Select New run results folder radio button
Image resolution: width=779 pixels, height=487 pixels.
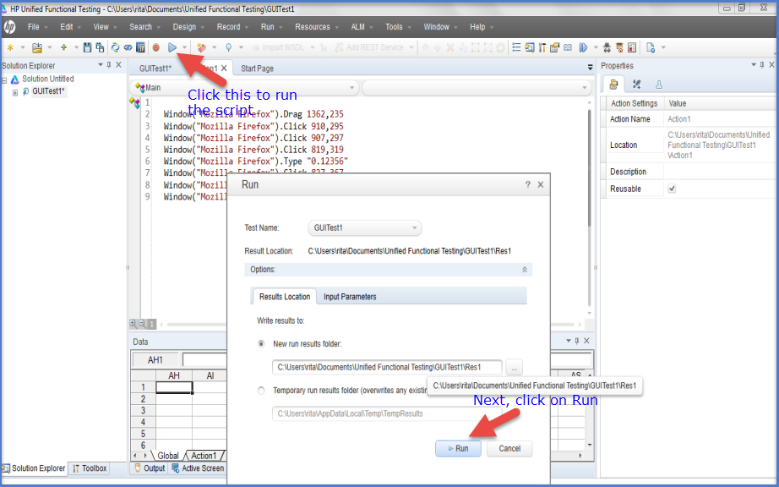coord(261,344)
